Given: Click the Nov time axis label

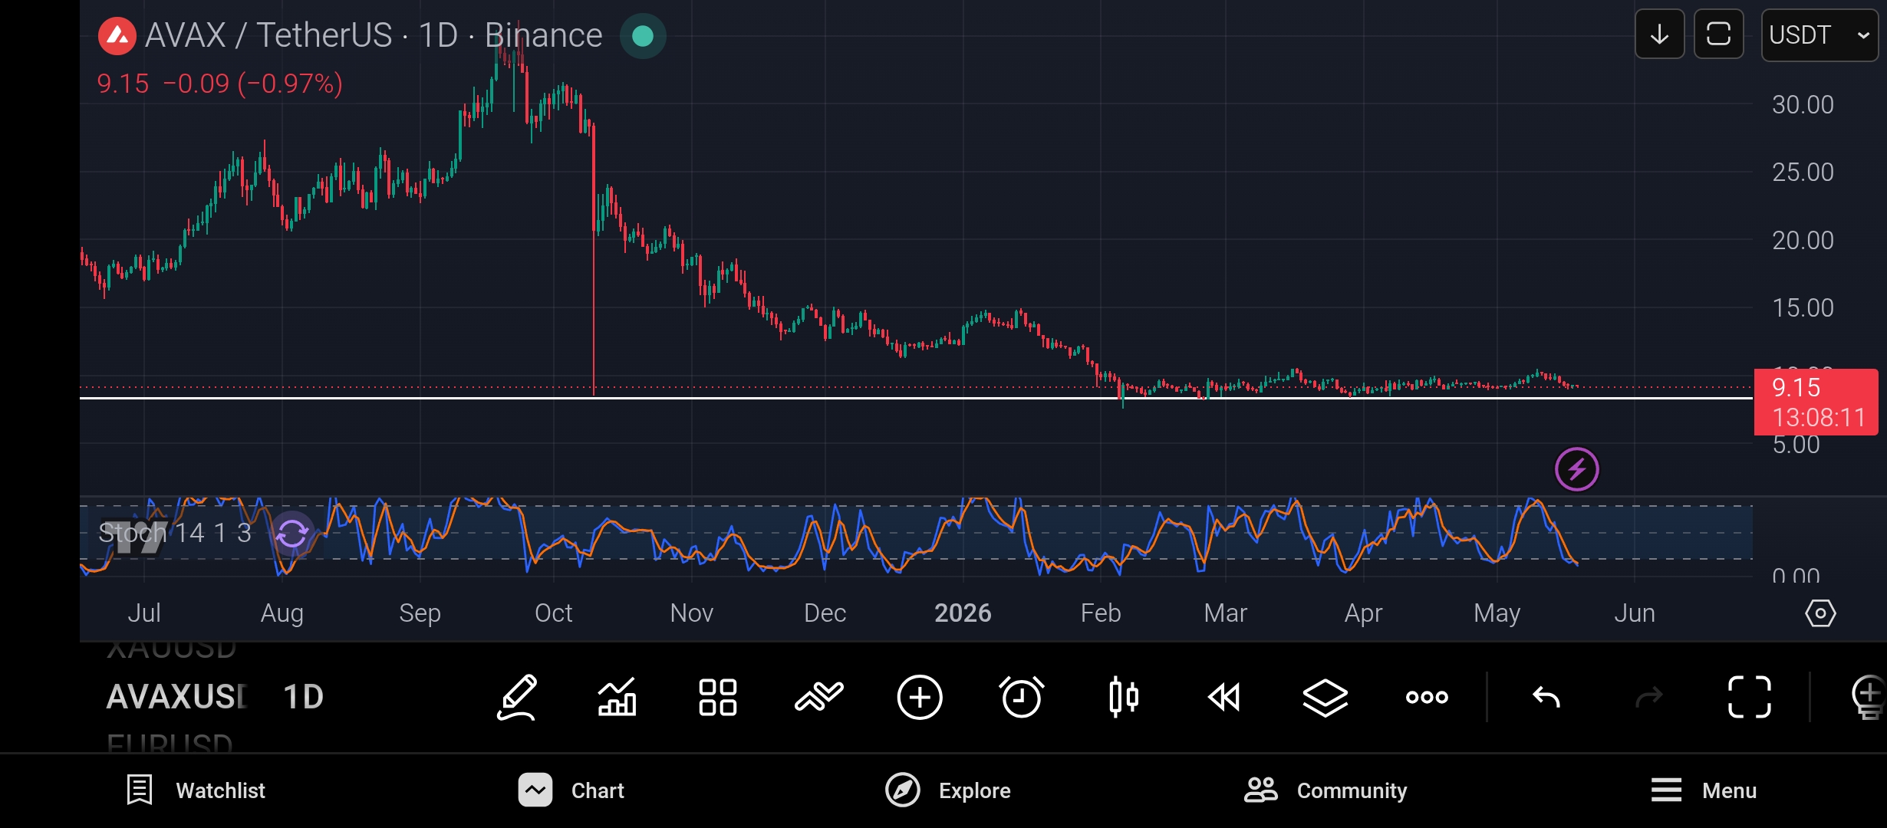Looking at the screenshot, I should point(692,613).
